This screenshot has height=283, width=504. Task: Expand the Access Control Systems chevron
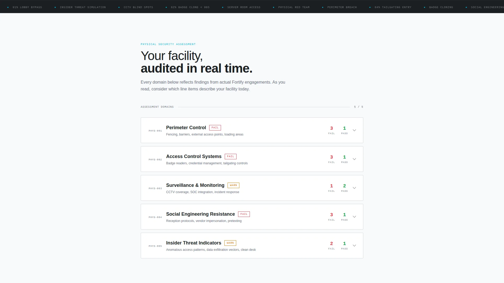(354, 159)
